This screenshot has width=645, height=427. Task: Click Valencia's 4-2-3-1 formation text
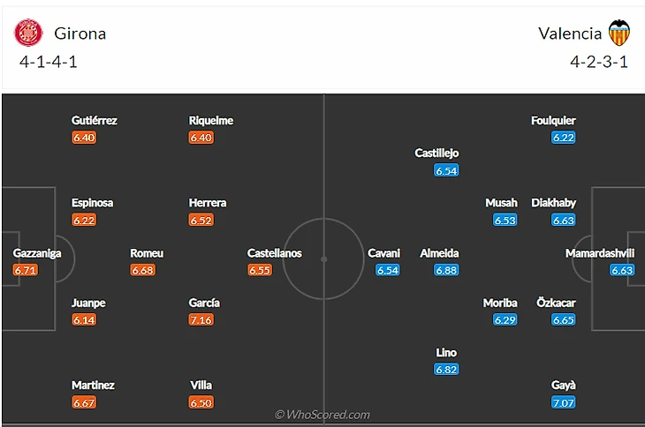pos(599,62)
